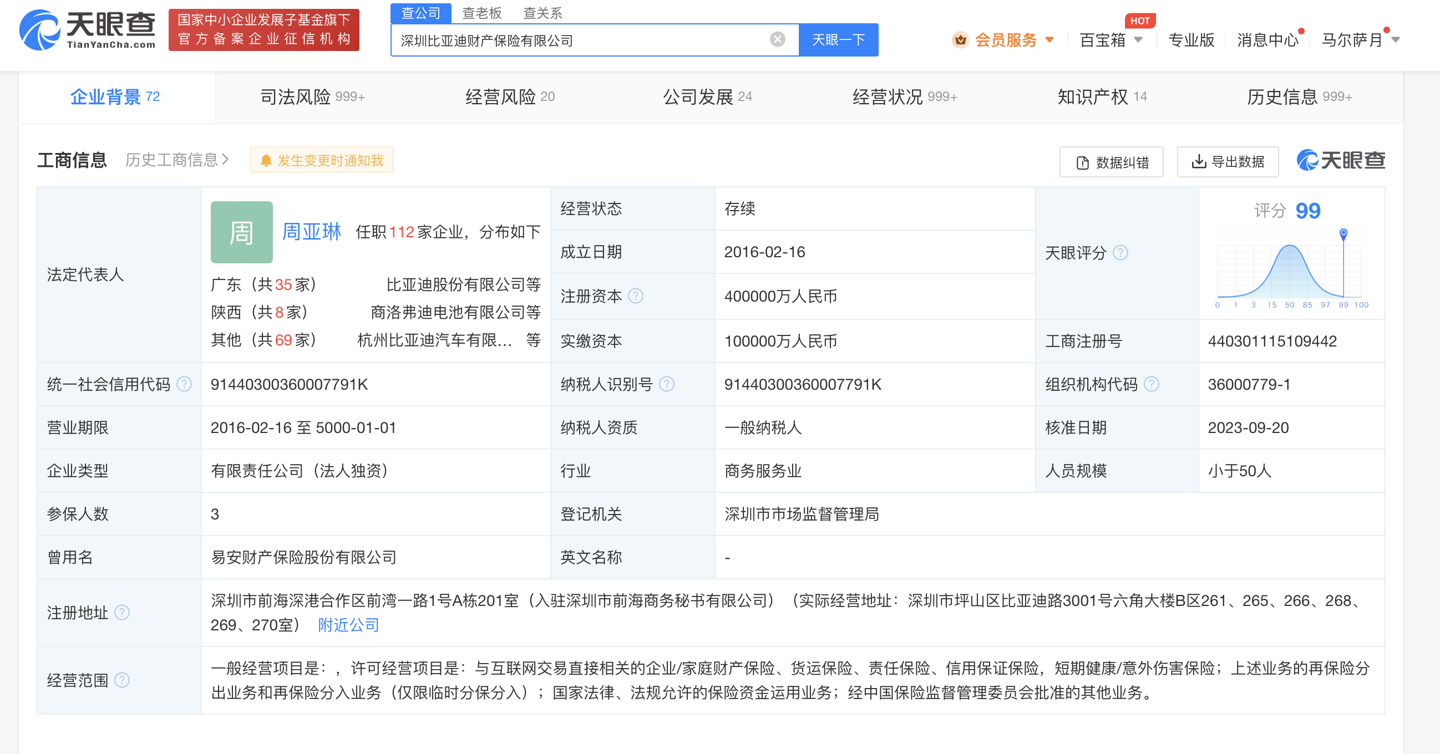The width and height of the screenshot is (1440, 754).
Task: Click help icon beside 统一社会信用代码
Action: coord(184,384)
